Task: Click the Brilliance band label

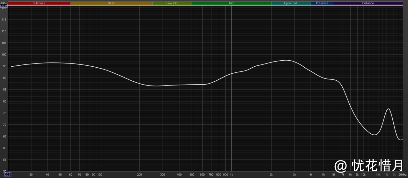Action: pyautogui.click(x=368, y=3)
